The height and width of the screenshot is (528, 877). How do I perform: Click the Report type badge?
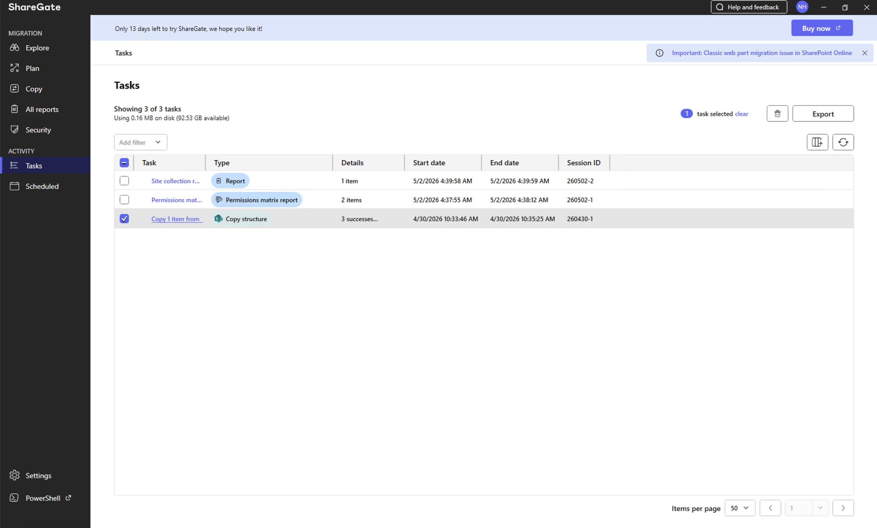pos(230,181)
